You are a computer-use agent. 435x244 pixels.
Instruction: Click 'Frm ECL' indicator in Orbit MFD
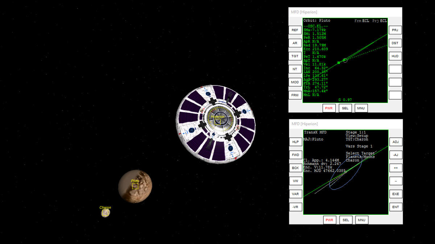[362, 21]
